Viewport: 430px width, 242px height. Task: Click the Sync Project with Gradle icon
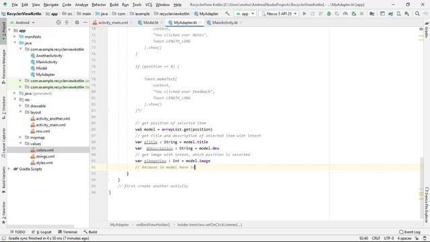click(390, 13)
